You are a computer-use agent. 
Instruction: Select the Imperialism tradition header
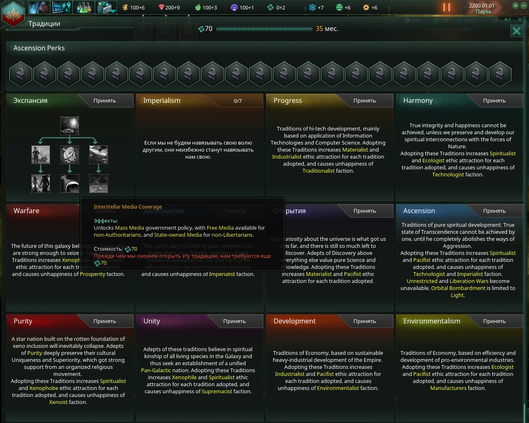162,100
